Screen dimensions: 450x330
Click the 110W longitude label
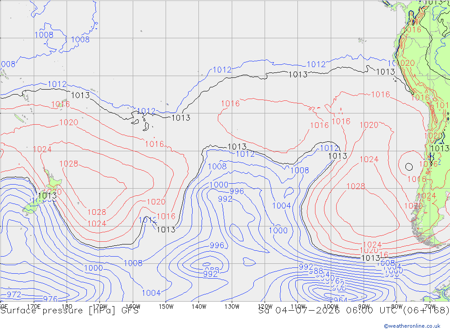[x=298, y=307]
